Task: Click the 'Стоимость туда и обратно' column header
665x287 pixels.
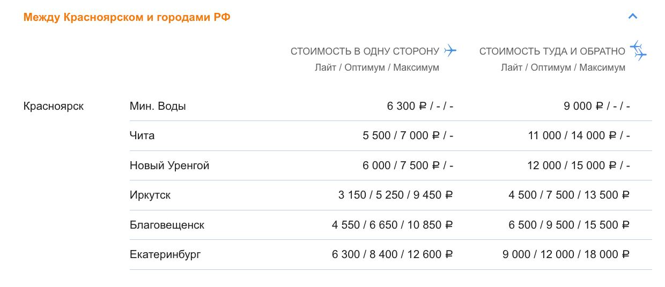Action: (552, 51)
